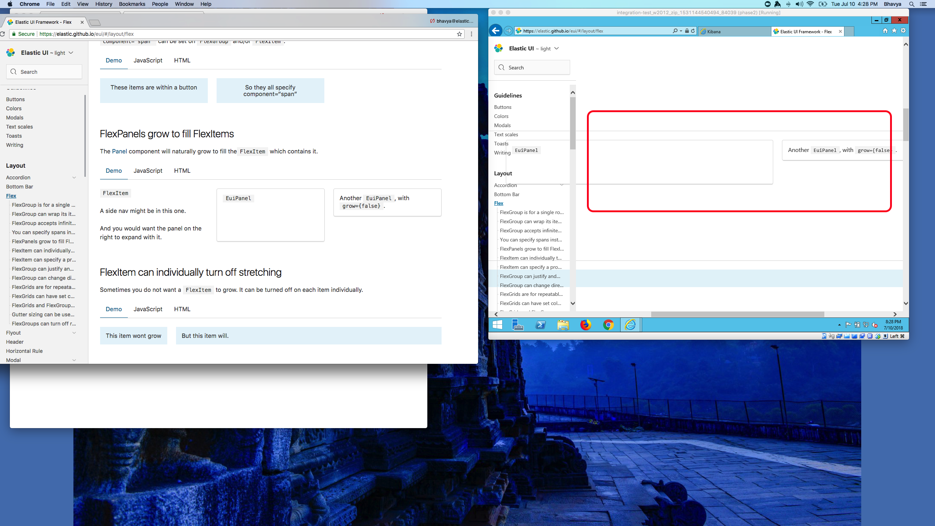
Task: Collapse the Accordion section in the sidebar
Action: point(74,177)
